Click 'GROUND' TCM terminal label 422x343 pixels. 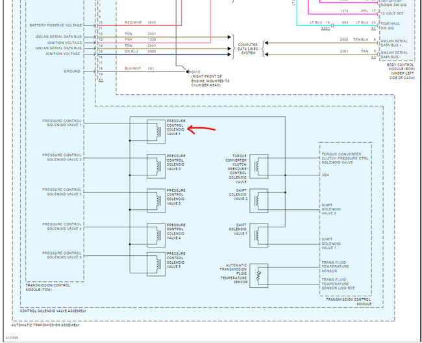(72, 71)
